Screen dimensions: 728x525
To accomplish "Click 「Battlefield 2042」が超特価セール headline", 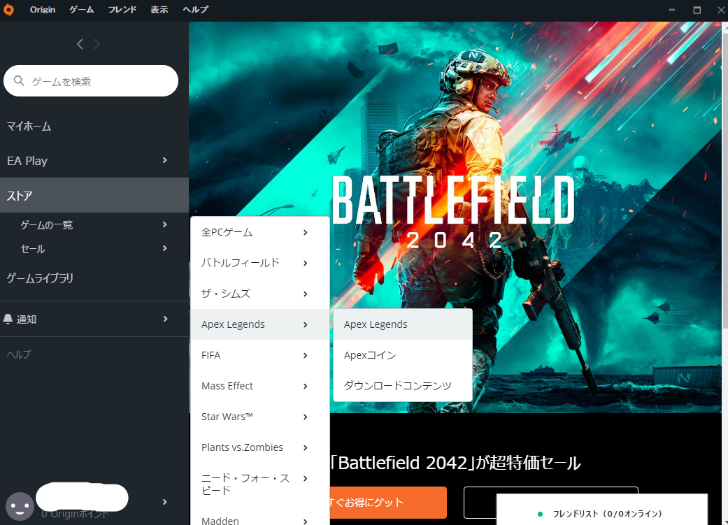I will [455, 463].
